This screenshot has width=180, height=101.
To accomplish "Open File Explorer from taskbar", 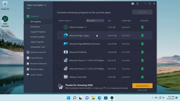I will point(93,98).
